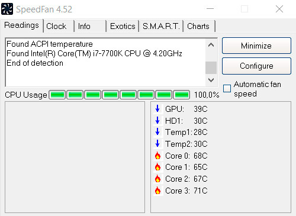
Task: Click the down arrow icon next to HD1
Action: tap(157, 120)
